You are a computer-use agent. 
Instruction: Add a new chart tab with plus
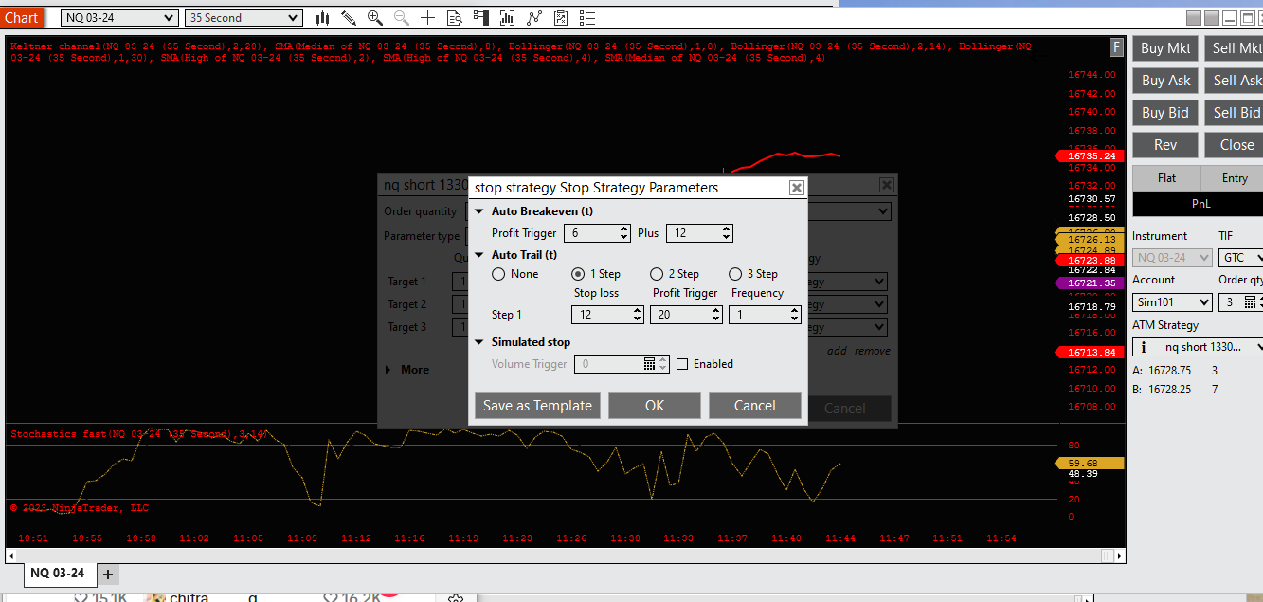tap(108, 574)
